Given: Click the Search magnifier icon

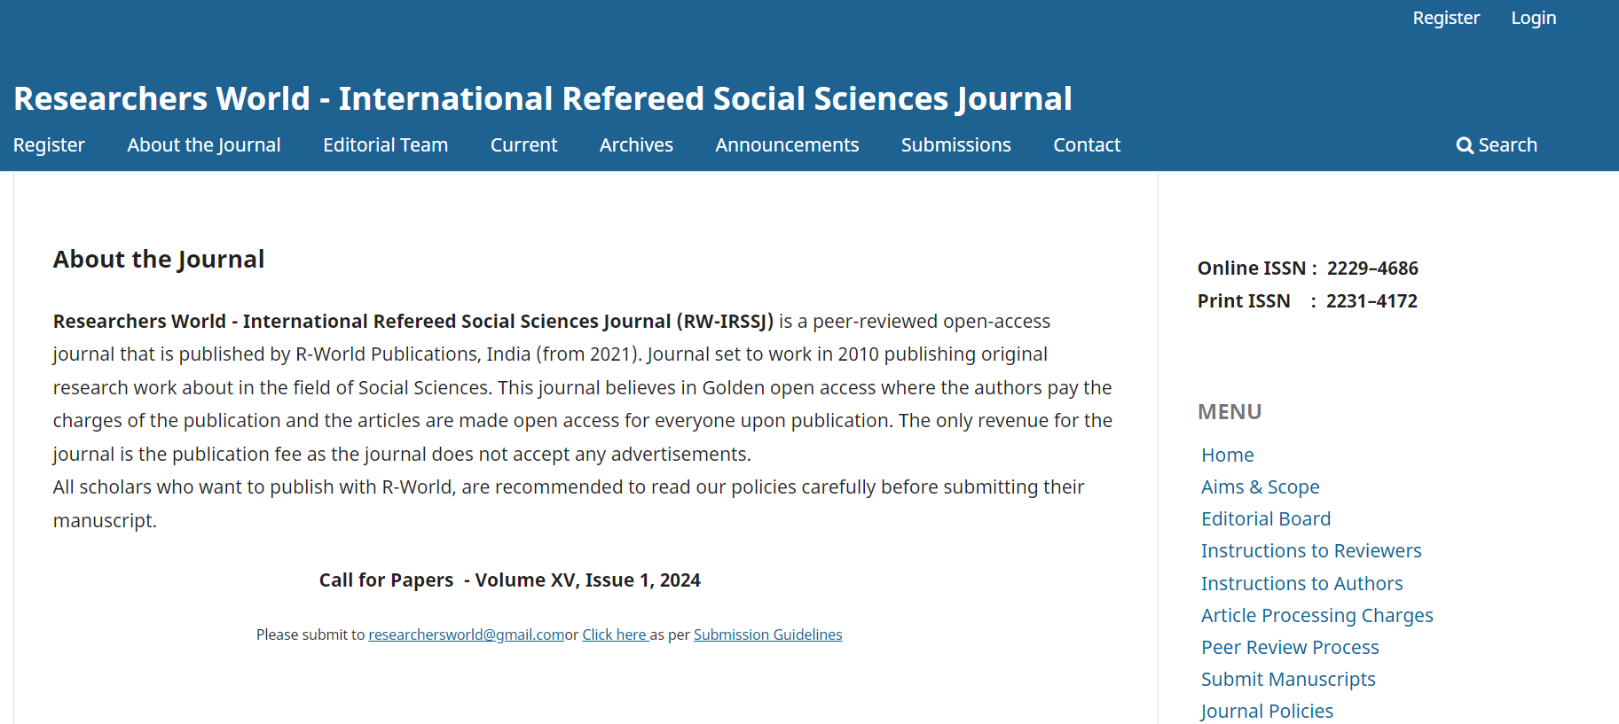Looking at the screenshot, I should 1465,145.
